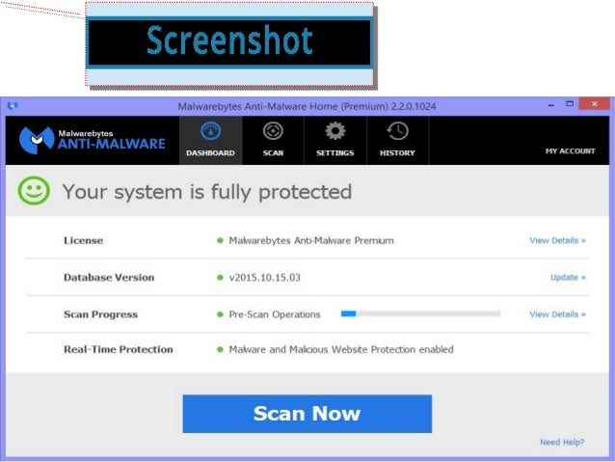The height and width of the screenshot is (462, 615).
Task: Click the Malwarebytes Anti-Malware logo
Action: [x=93, y=140]
